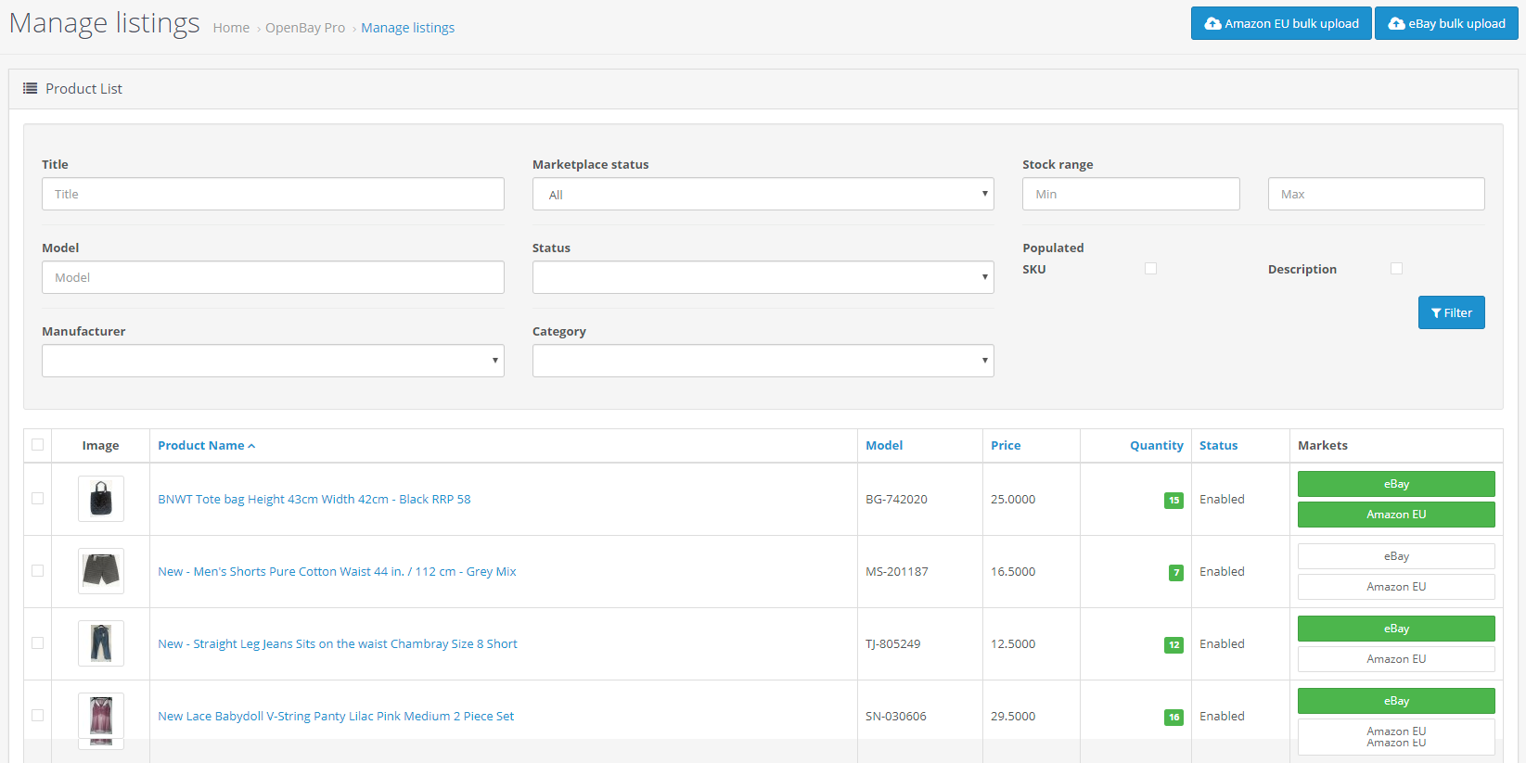
Task: Select checkbox for Men's Shorts row
Action: point(37,570)
